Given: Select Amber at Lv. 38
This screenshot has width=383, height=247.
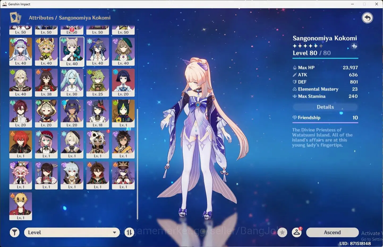Looking at the screenshot, I should pos(46,83).
